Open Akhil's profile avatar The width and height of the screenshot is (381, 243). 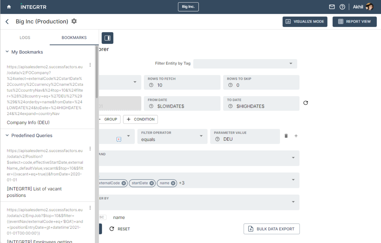coord(369,7)
